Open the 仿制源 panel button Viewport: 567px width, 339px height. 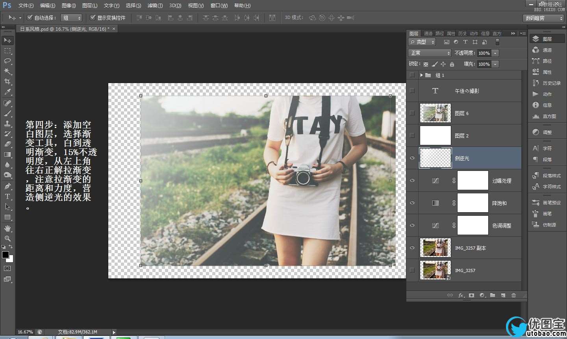[547, 225]
